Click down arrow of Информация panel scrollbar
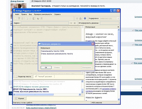 coord(119,99)
